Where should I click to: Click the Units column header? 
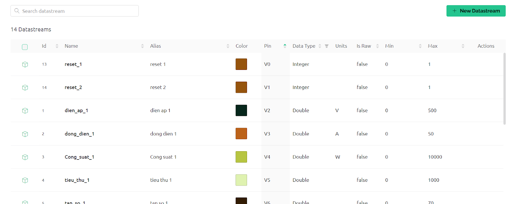pos(341,46)
